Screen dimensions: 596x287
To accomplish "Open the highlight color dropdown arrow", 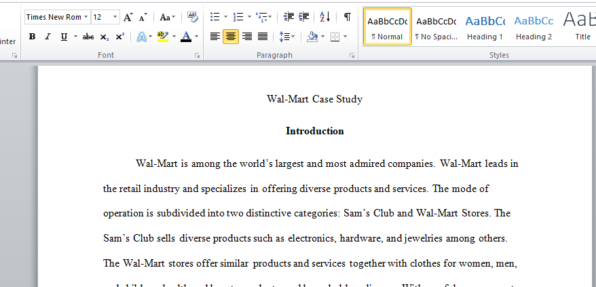I will pyautogui.click(x=174, y=37).
